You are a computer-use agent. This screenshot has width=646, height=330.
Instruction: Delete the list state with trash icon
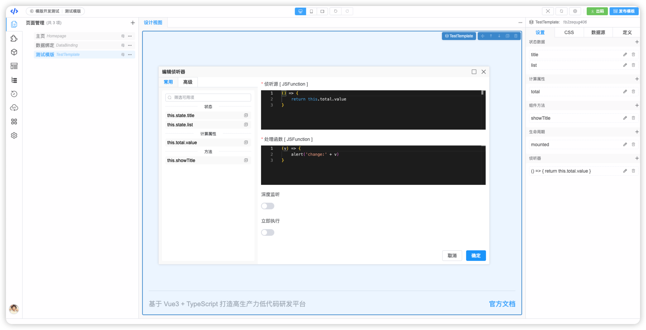tap(633, 65)
